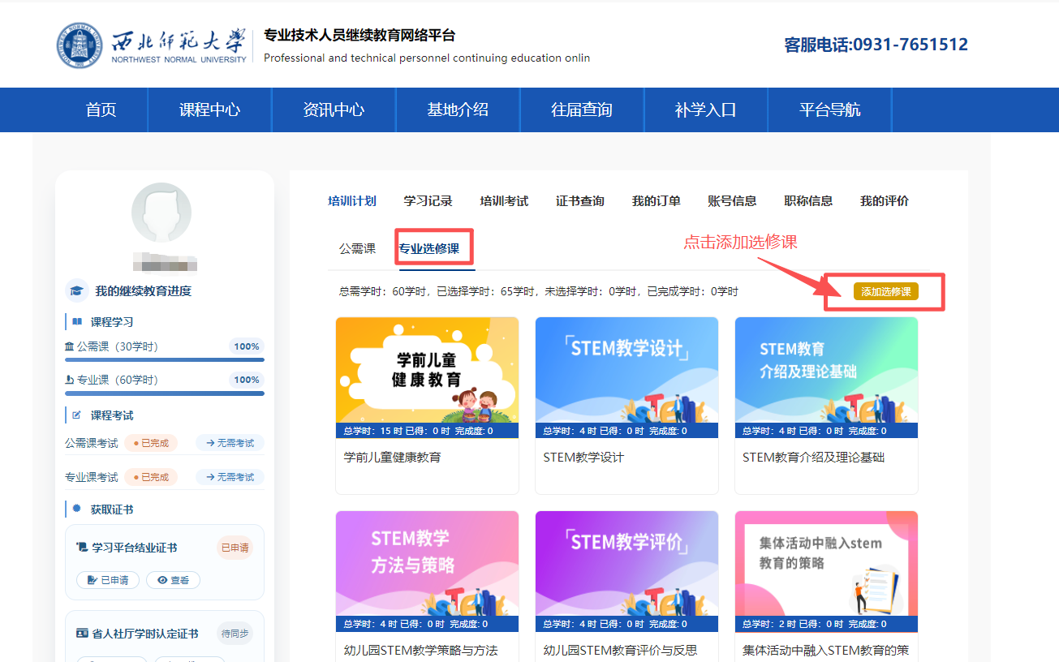Open 补学入口 in the navigation bar
The image size is (1059, 662).
click(706, 110)
